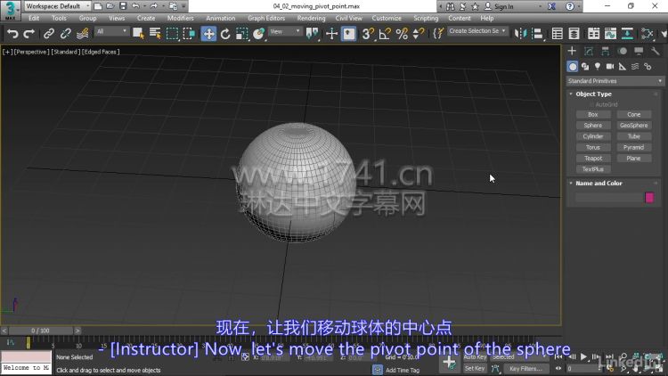This screenshot has width=668, height=376.
Task: Toggle Keyboard Shortcut Override button
Action: (349, 34)
